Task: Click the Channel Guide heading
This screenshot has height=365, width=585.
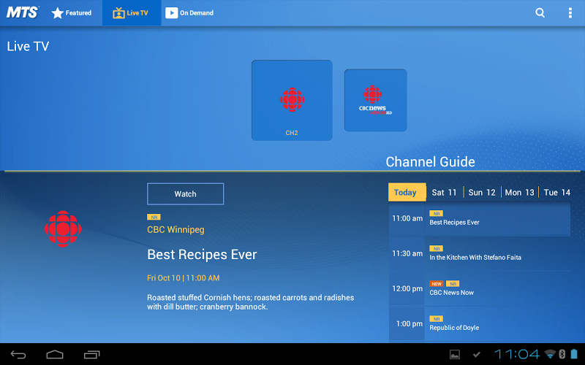Action: (430, 161)
